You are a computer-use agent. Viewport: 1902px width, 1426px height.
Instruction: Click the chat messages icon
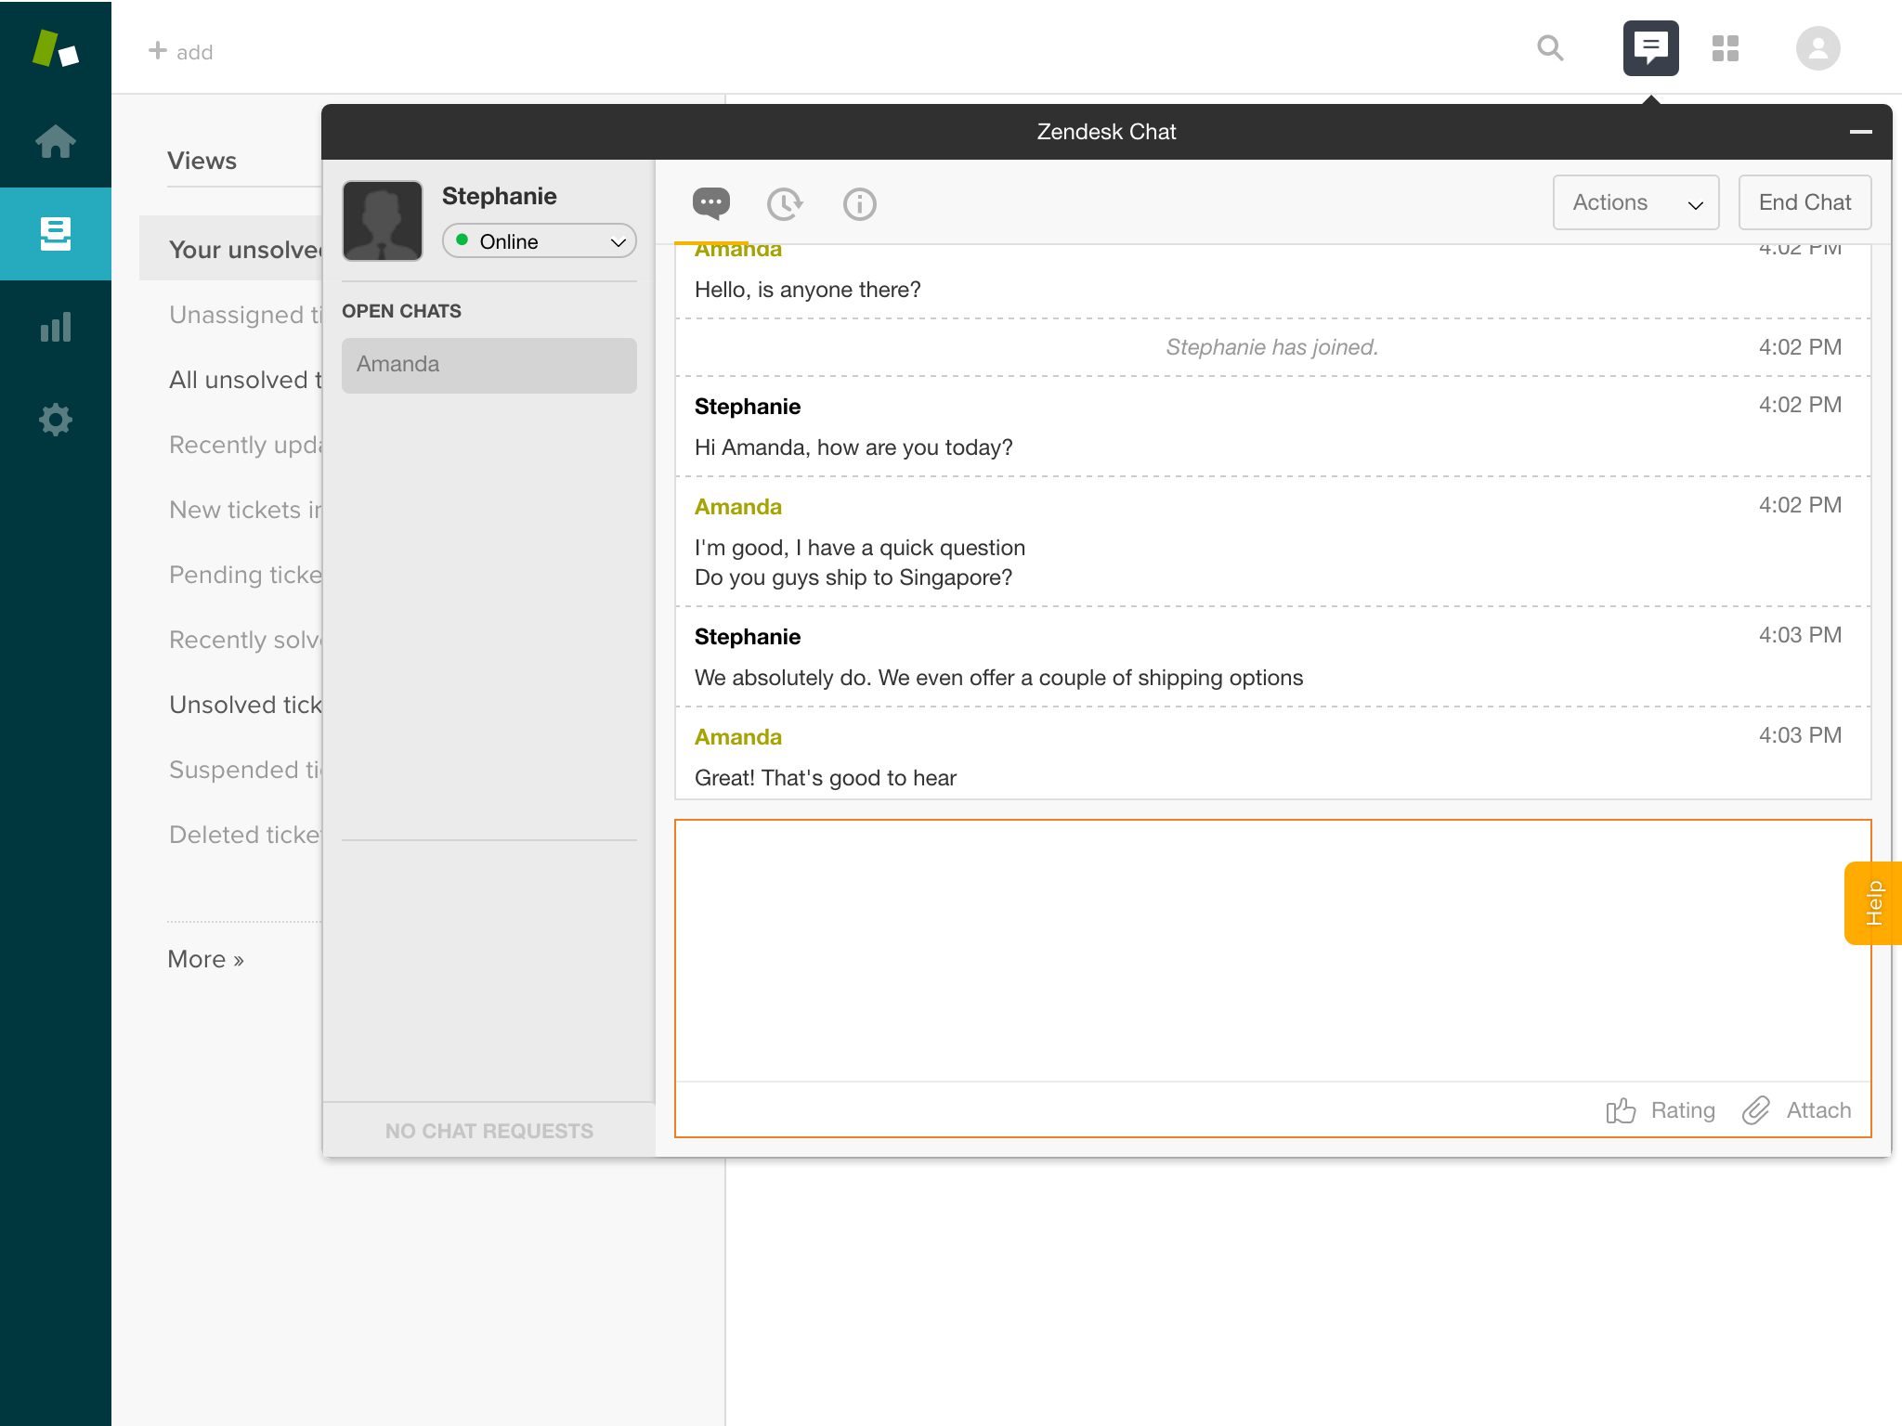(711, 203)
